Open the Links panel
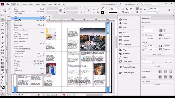This screenshot has width=175, height=98. 123,27
